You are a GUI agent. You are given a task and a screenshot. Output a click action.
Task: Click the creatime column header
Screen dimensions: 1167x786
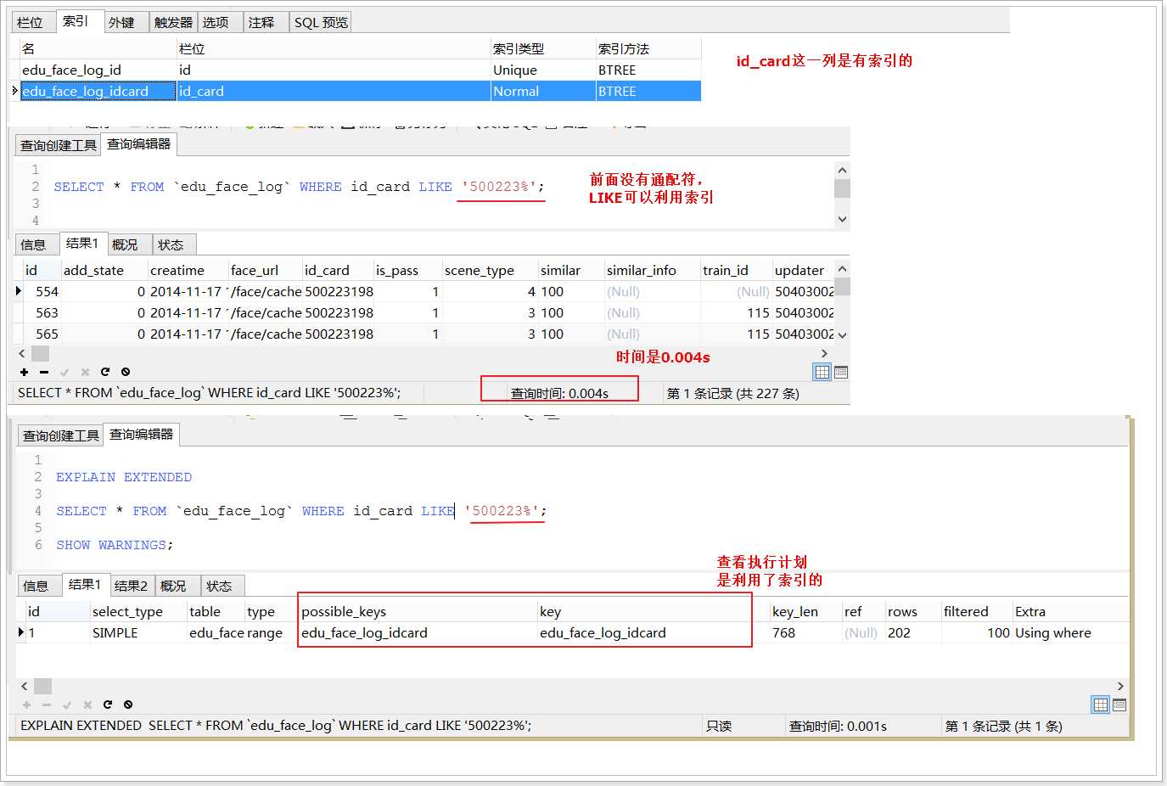click(188, 270)
